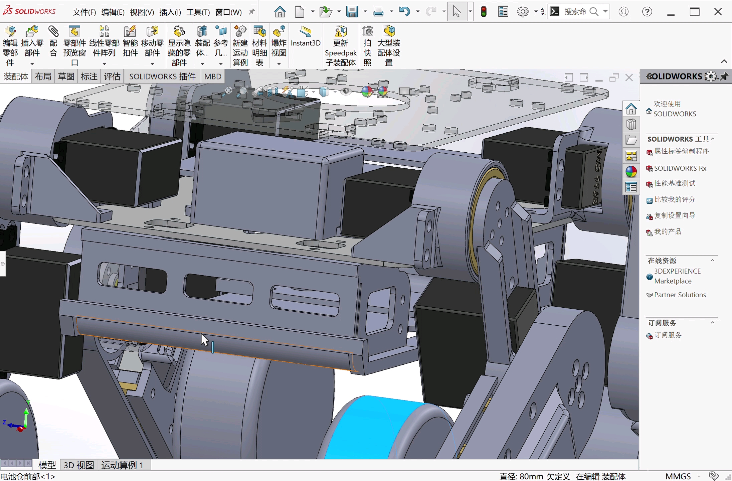The width and height of the screenshot is (732, 481).
Task: Open the Partner Solutions link
Action: pyautogui.click(x=680, y=295)
